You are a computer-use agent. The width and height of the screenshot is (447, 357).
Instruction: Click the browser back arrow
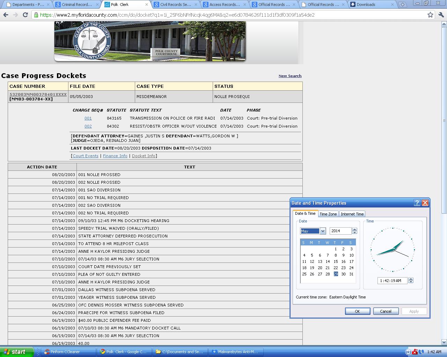click(6, 15)
